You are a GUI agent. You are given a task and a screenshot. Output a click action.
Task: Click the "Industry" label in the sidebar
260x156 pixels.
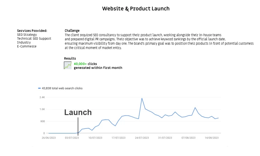coord(24,43)
